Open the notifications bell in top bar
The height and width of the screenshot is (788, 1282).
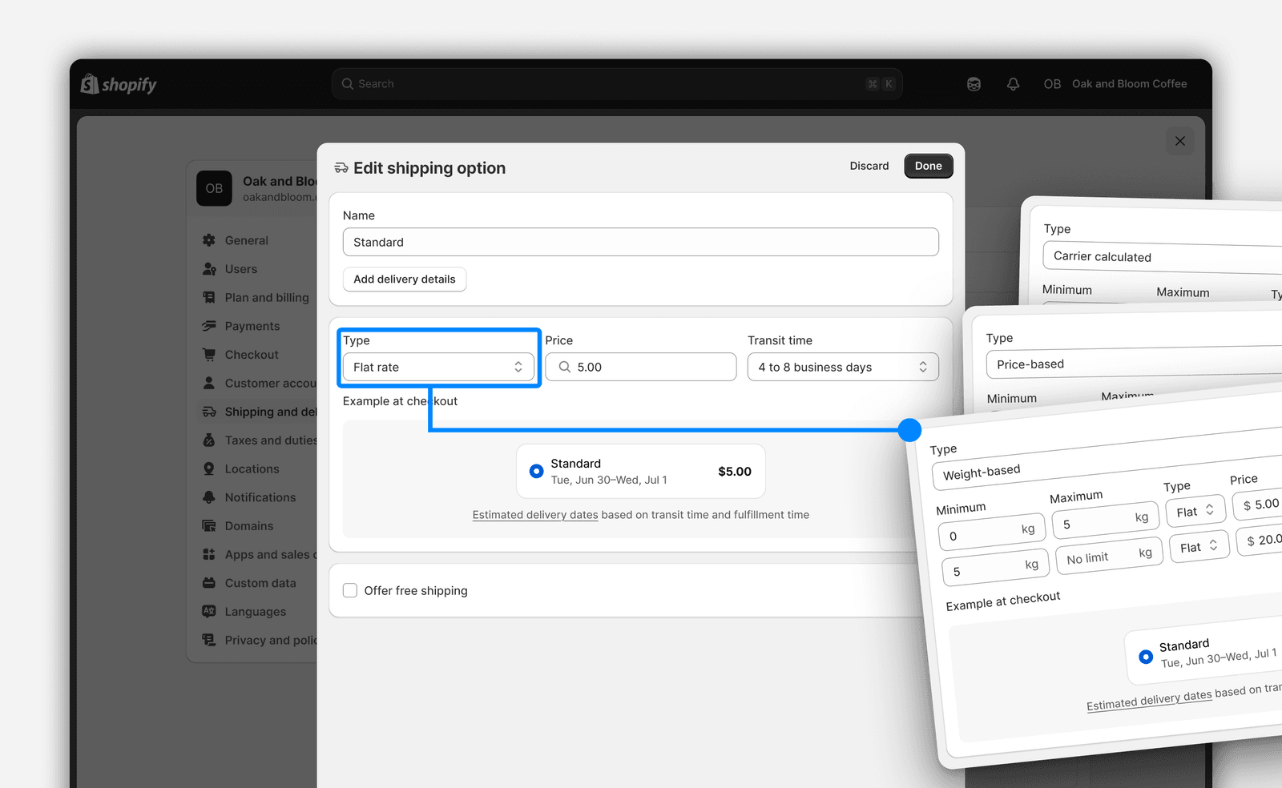[1013, 84]
